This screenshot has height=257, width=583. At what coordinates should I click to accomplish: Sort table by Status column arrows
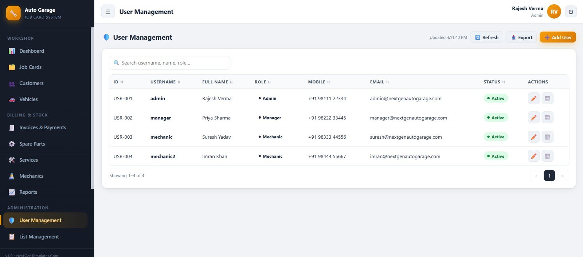coord(504,82)
